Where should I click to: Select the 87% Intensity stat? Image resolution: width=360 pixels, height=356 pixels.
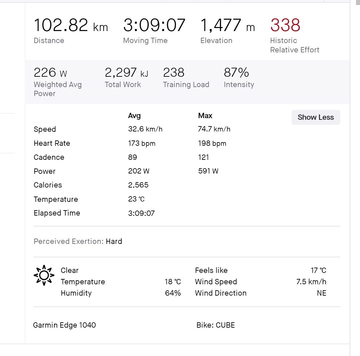(236, 72)
